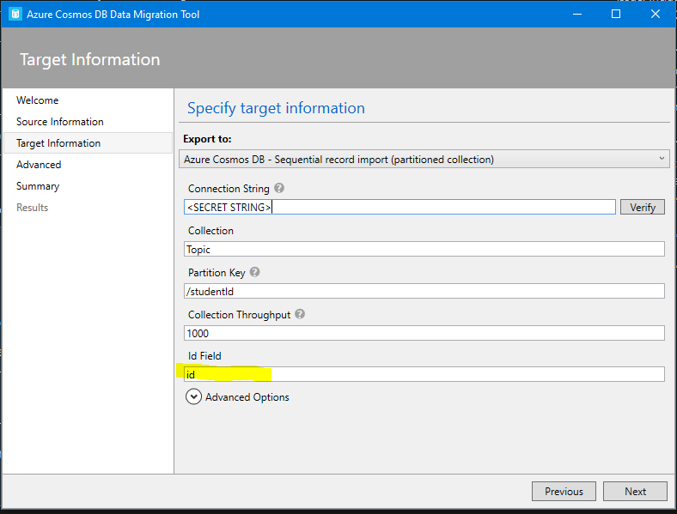The width and height of the screenshot is (677, 514).
Task: Click the Previous button
Action: click(564, 491)
